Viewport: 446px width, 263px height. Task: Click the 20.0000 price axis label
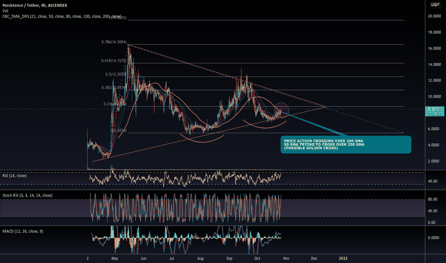pyautogui.click(x=435, y=16)
